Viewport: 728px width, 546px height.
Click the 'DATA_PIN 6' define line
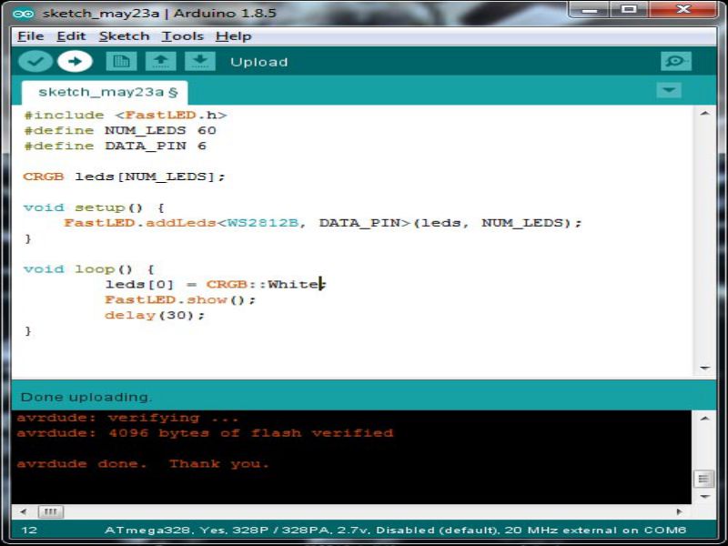coord(115,146)
